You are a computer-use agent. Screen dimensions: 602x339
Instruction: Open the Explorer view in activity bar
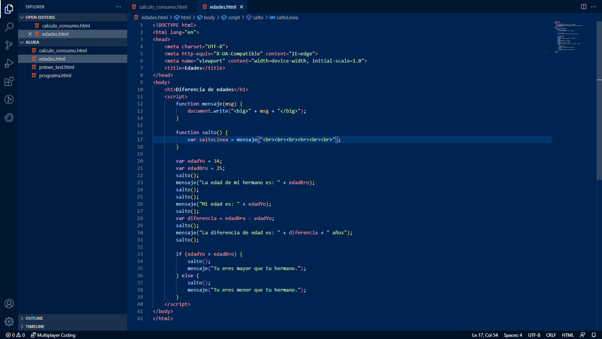9,9
